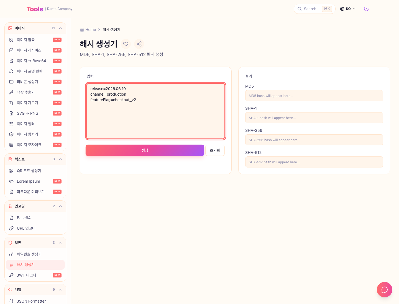Toggle dark mode with moon icon
Screen dimensions: 399x304
366,9
